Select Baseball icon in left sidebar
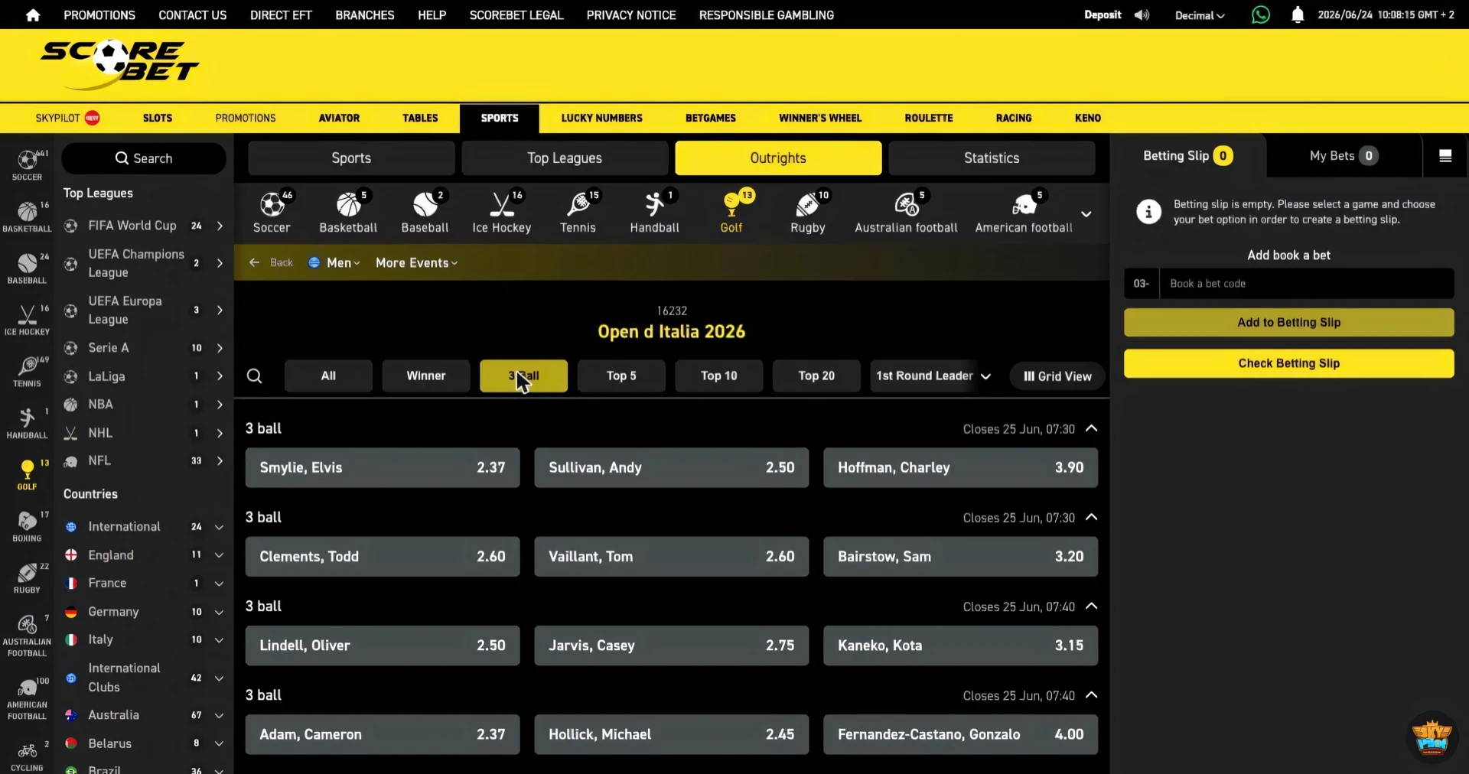The image size is (1469, 774). pyautogui.click(x=27, y=268)
